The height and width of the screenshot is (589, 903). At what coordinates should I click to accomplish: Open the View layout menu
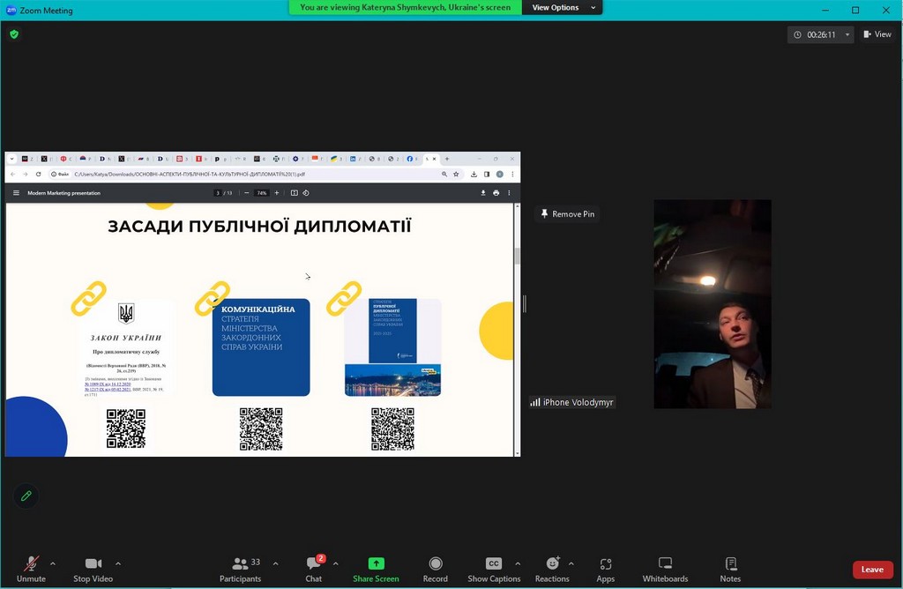coord(877,34)
